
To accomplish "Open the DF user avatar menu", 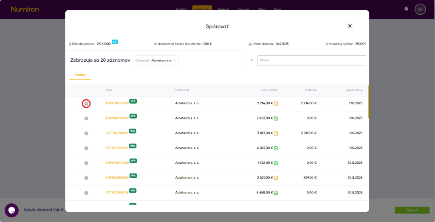I will tap(420, 9).
